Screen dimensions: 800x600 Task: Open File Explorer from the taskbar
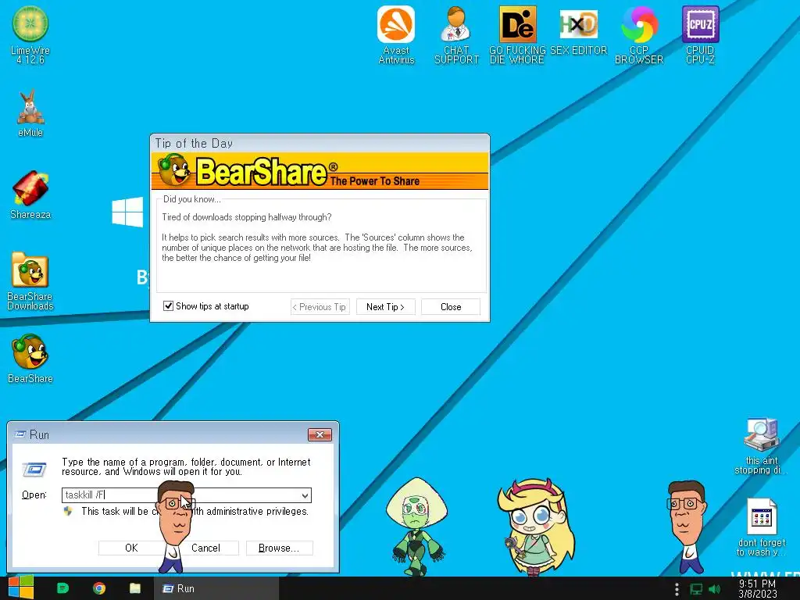(x=135, y=588)
